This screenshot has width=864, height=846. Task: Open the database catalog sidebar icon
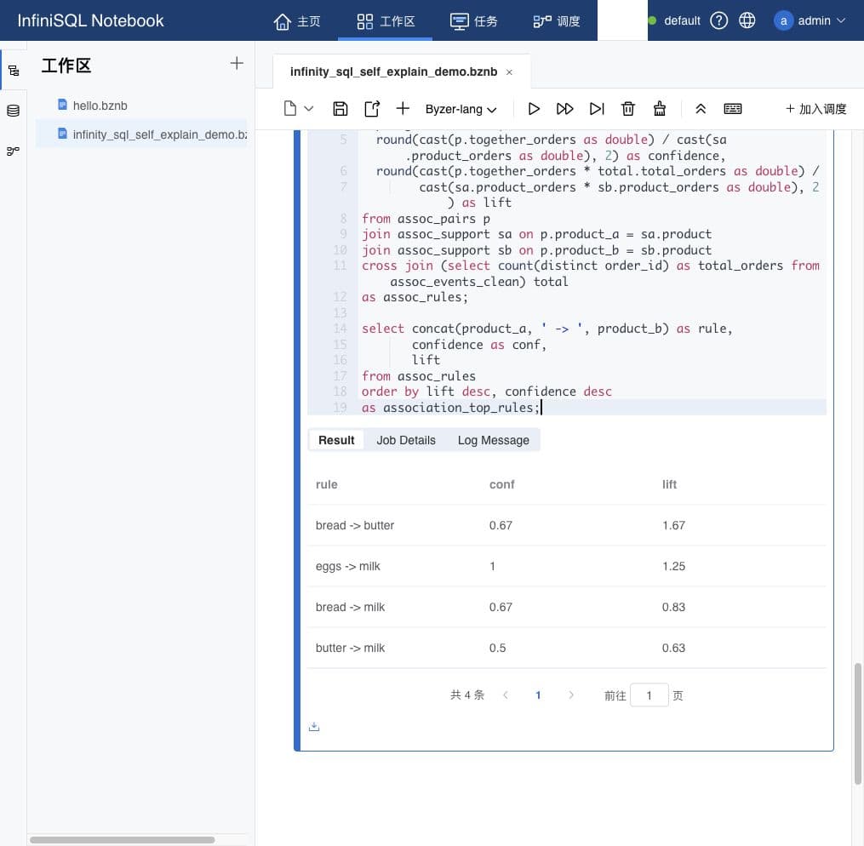coord(14,111)
